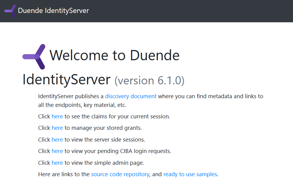Click the 'Welcome to Duende' heading text

[114, 55]
